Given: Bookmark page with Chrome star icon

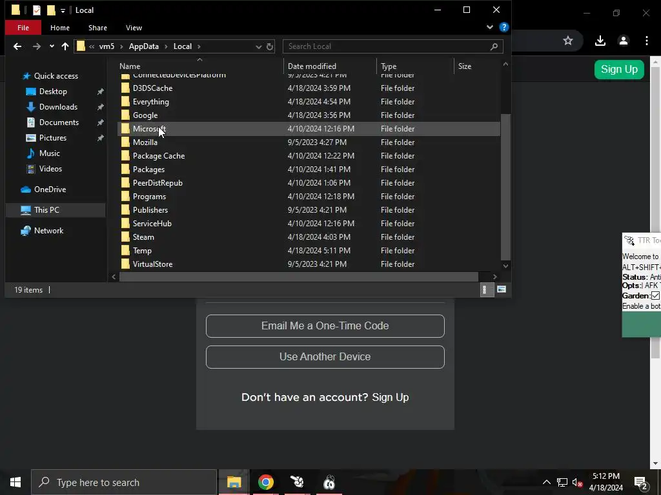Looking at the screenshot, I should click(568, 41).
